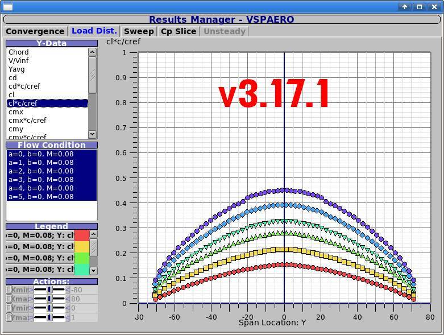This screenshot has width=444, height=335.
Task: Select cd*c/cref in Y-Data list
Action: click(47, 86)
